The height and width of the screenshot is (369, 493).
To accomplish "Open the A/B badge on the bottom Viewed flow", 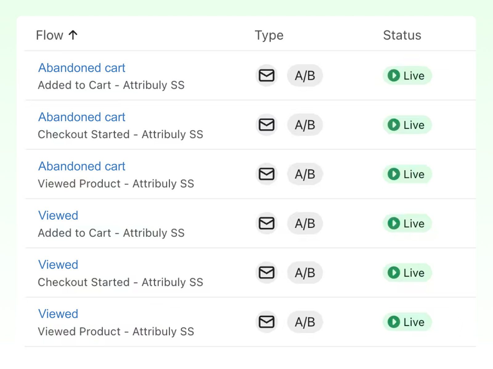I will (305, 322).
